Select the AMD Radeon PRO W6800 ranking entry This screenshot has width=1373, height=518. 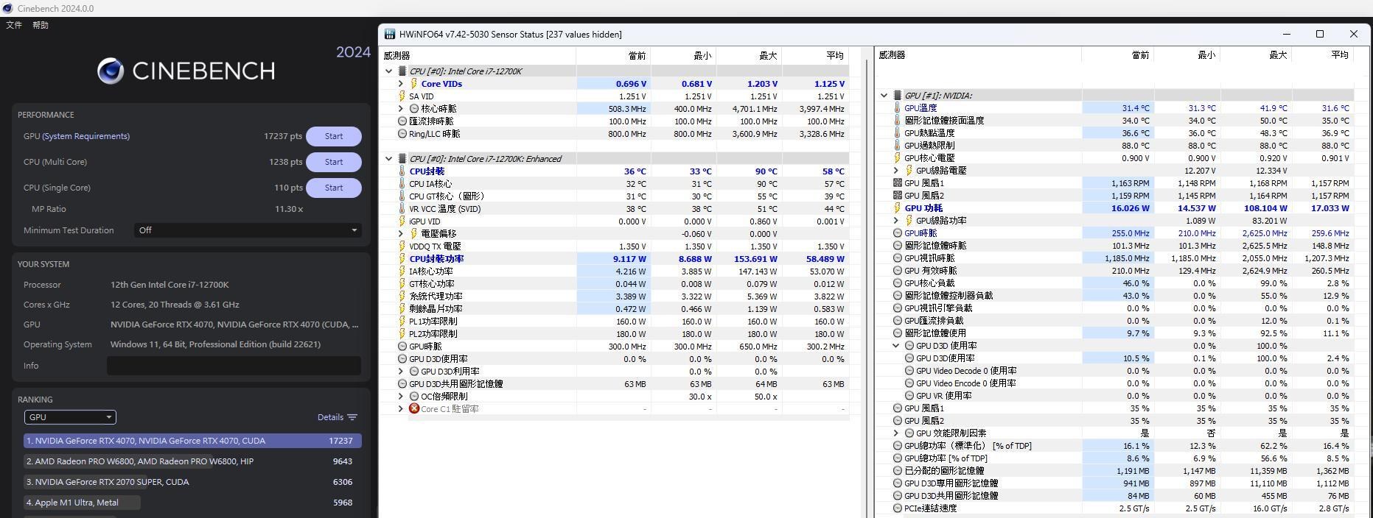coord(192,461)
